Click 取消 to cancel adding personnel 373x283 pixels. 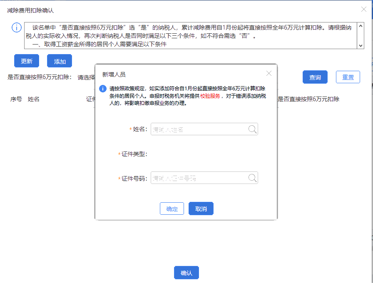coord(201,209)
